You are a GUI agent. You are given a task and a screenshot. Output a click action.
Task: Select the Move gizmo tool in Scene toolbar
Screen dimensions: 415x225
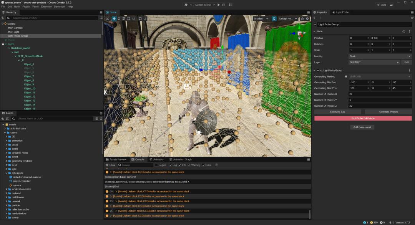(114, 18)
